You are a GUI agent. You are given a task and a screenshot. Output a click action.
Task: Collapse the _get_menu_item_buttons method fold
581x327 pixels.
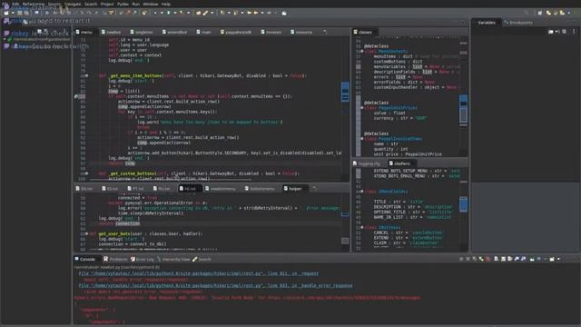pos(87,75)
